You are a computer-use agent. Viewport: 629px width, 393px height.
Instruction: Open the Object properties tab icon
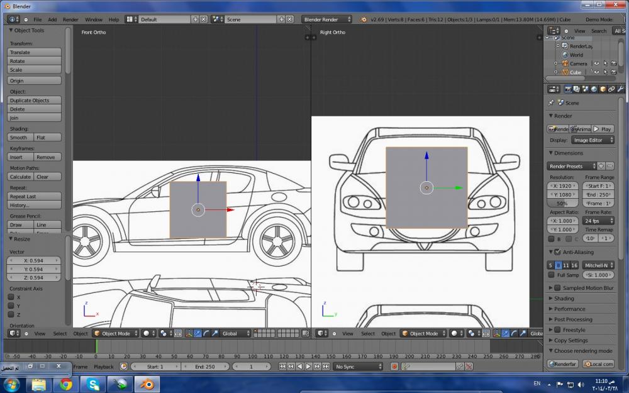coord(603,89)
